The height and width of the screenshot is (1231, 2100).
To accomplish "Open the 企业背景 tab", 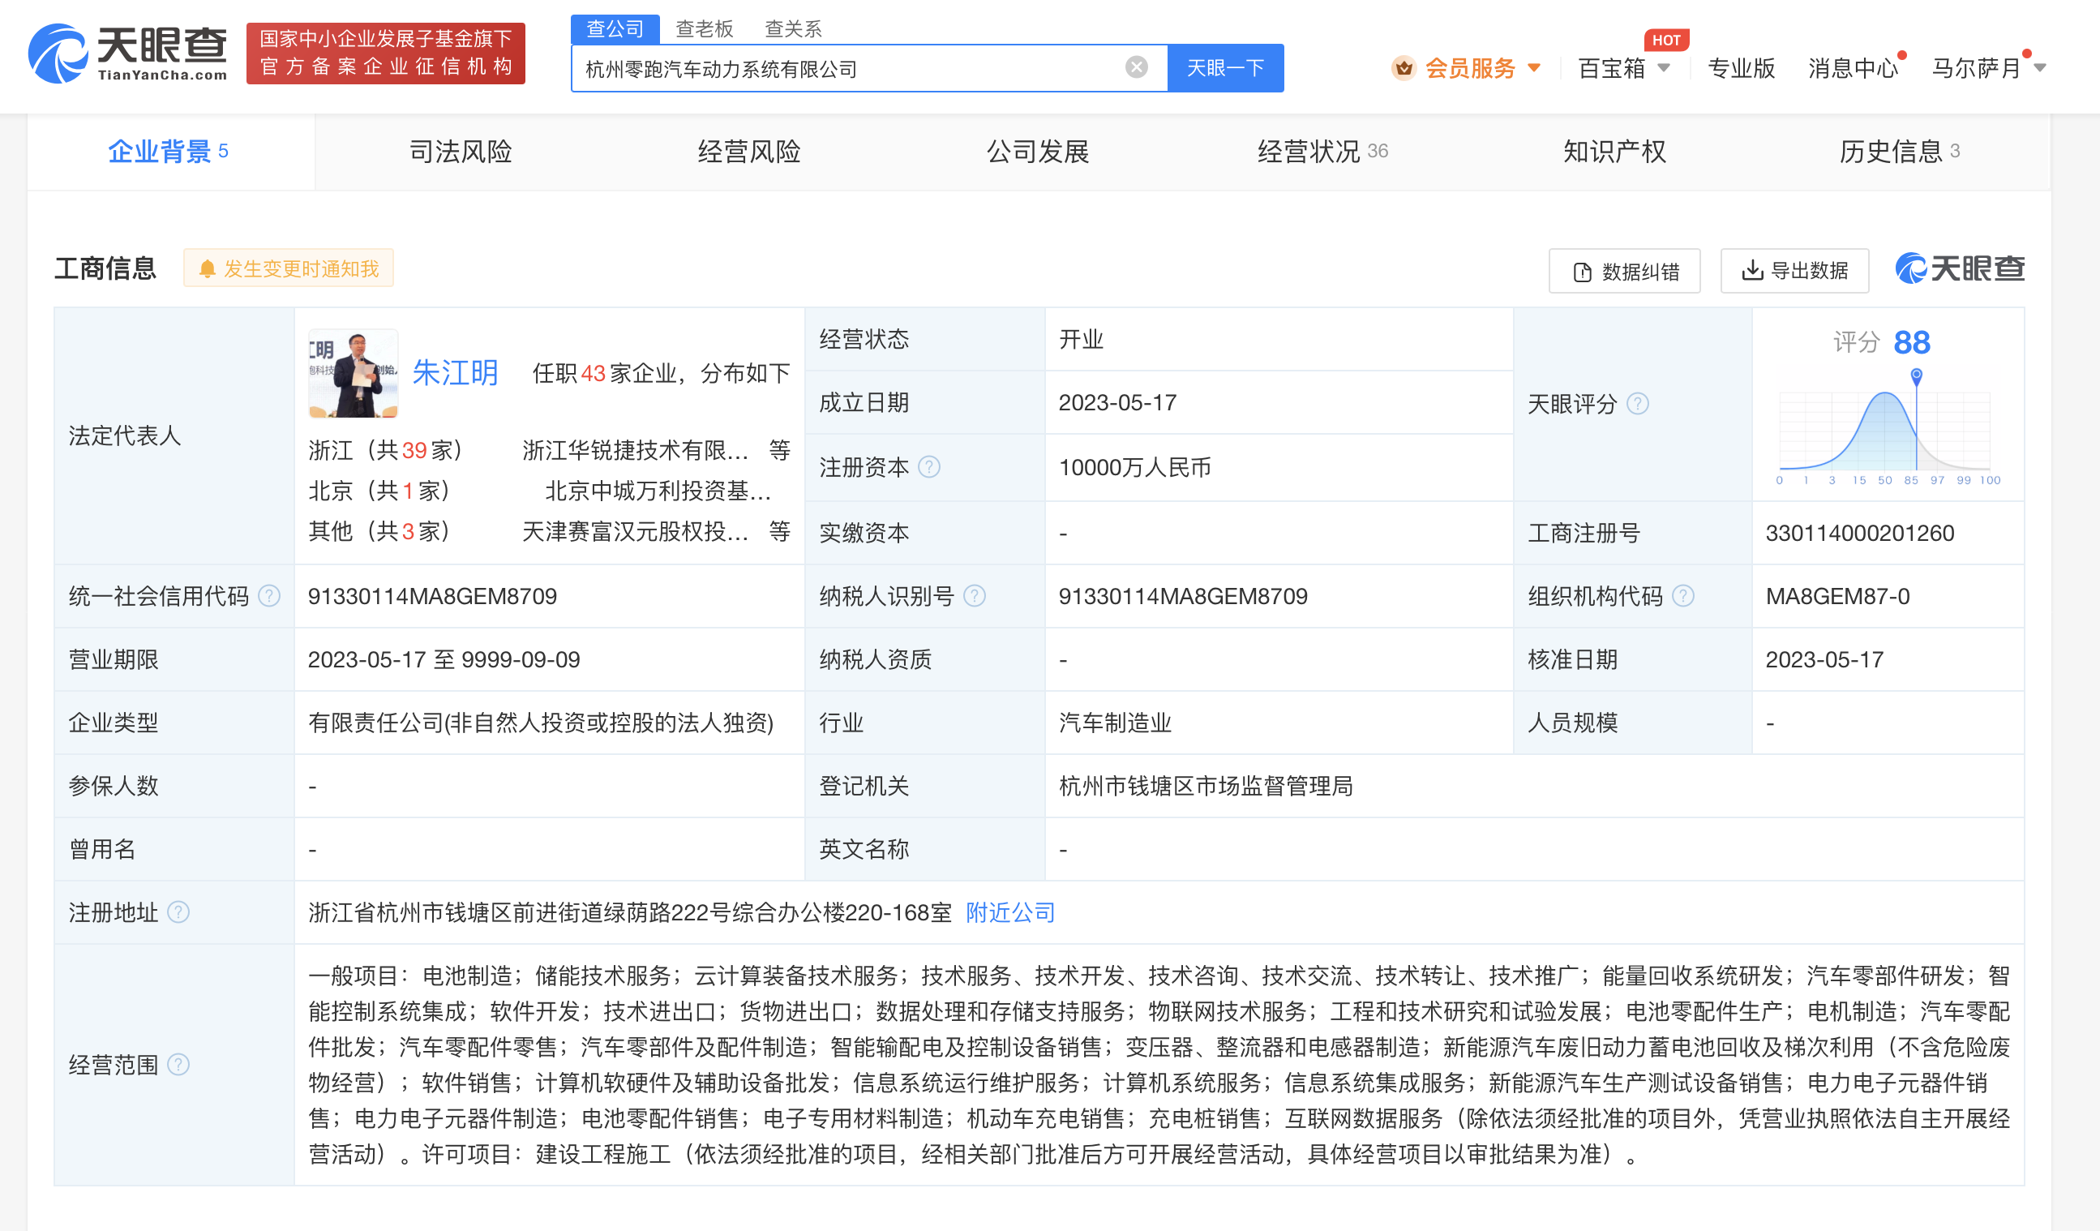I will (170, 152).
